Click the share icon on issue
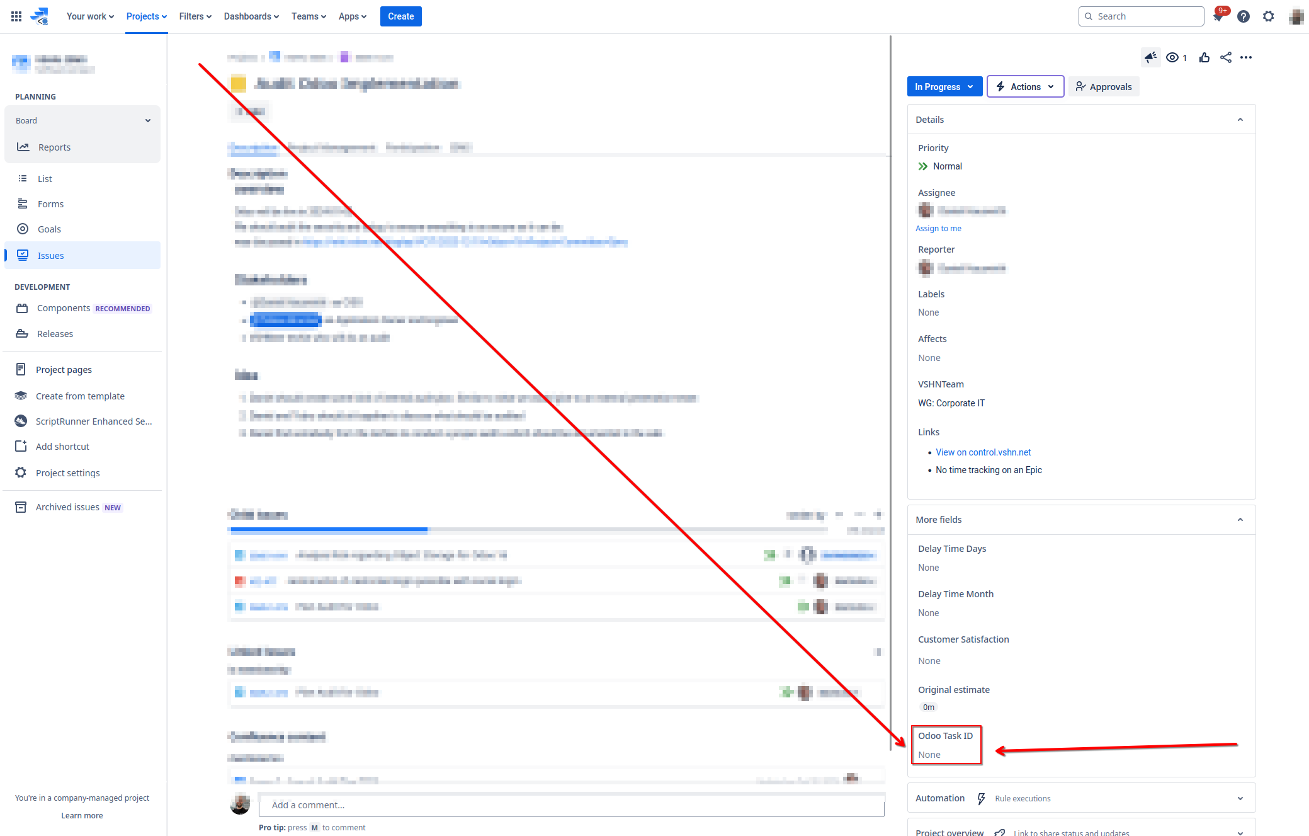The width and height of the screenshot is (1309, 836). (1226, 57)
